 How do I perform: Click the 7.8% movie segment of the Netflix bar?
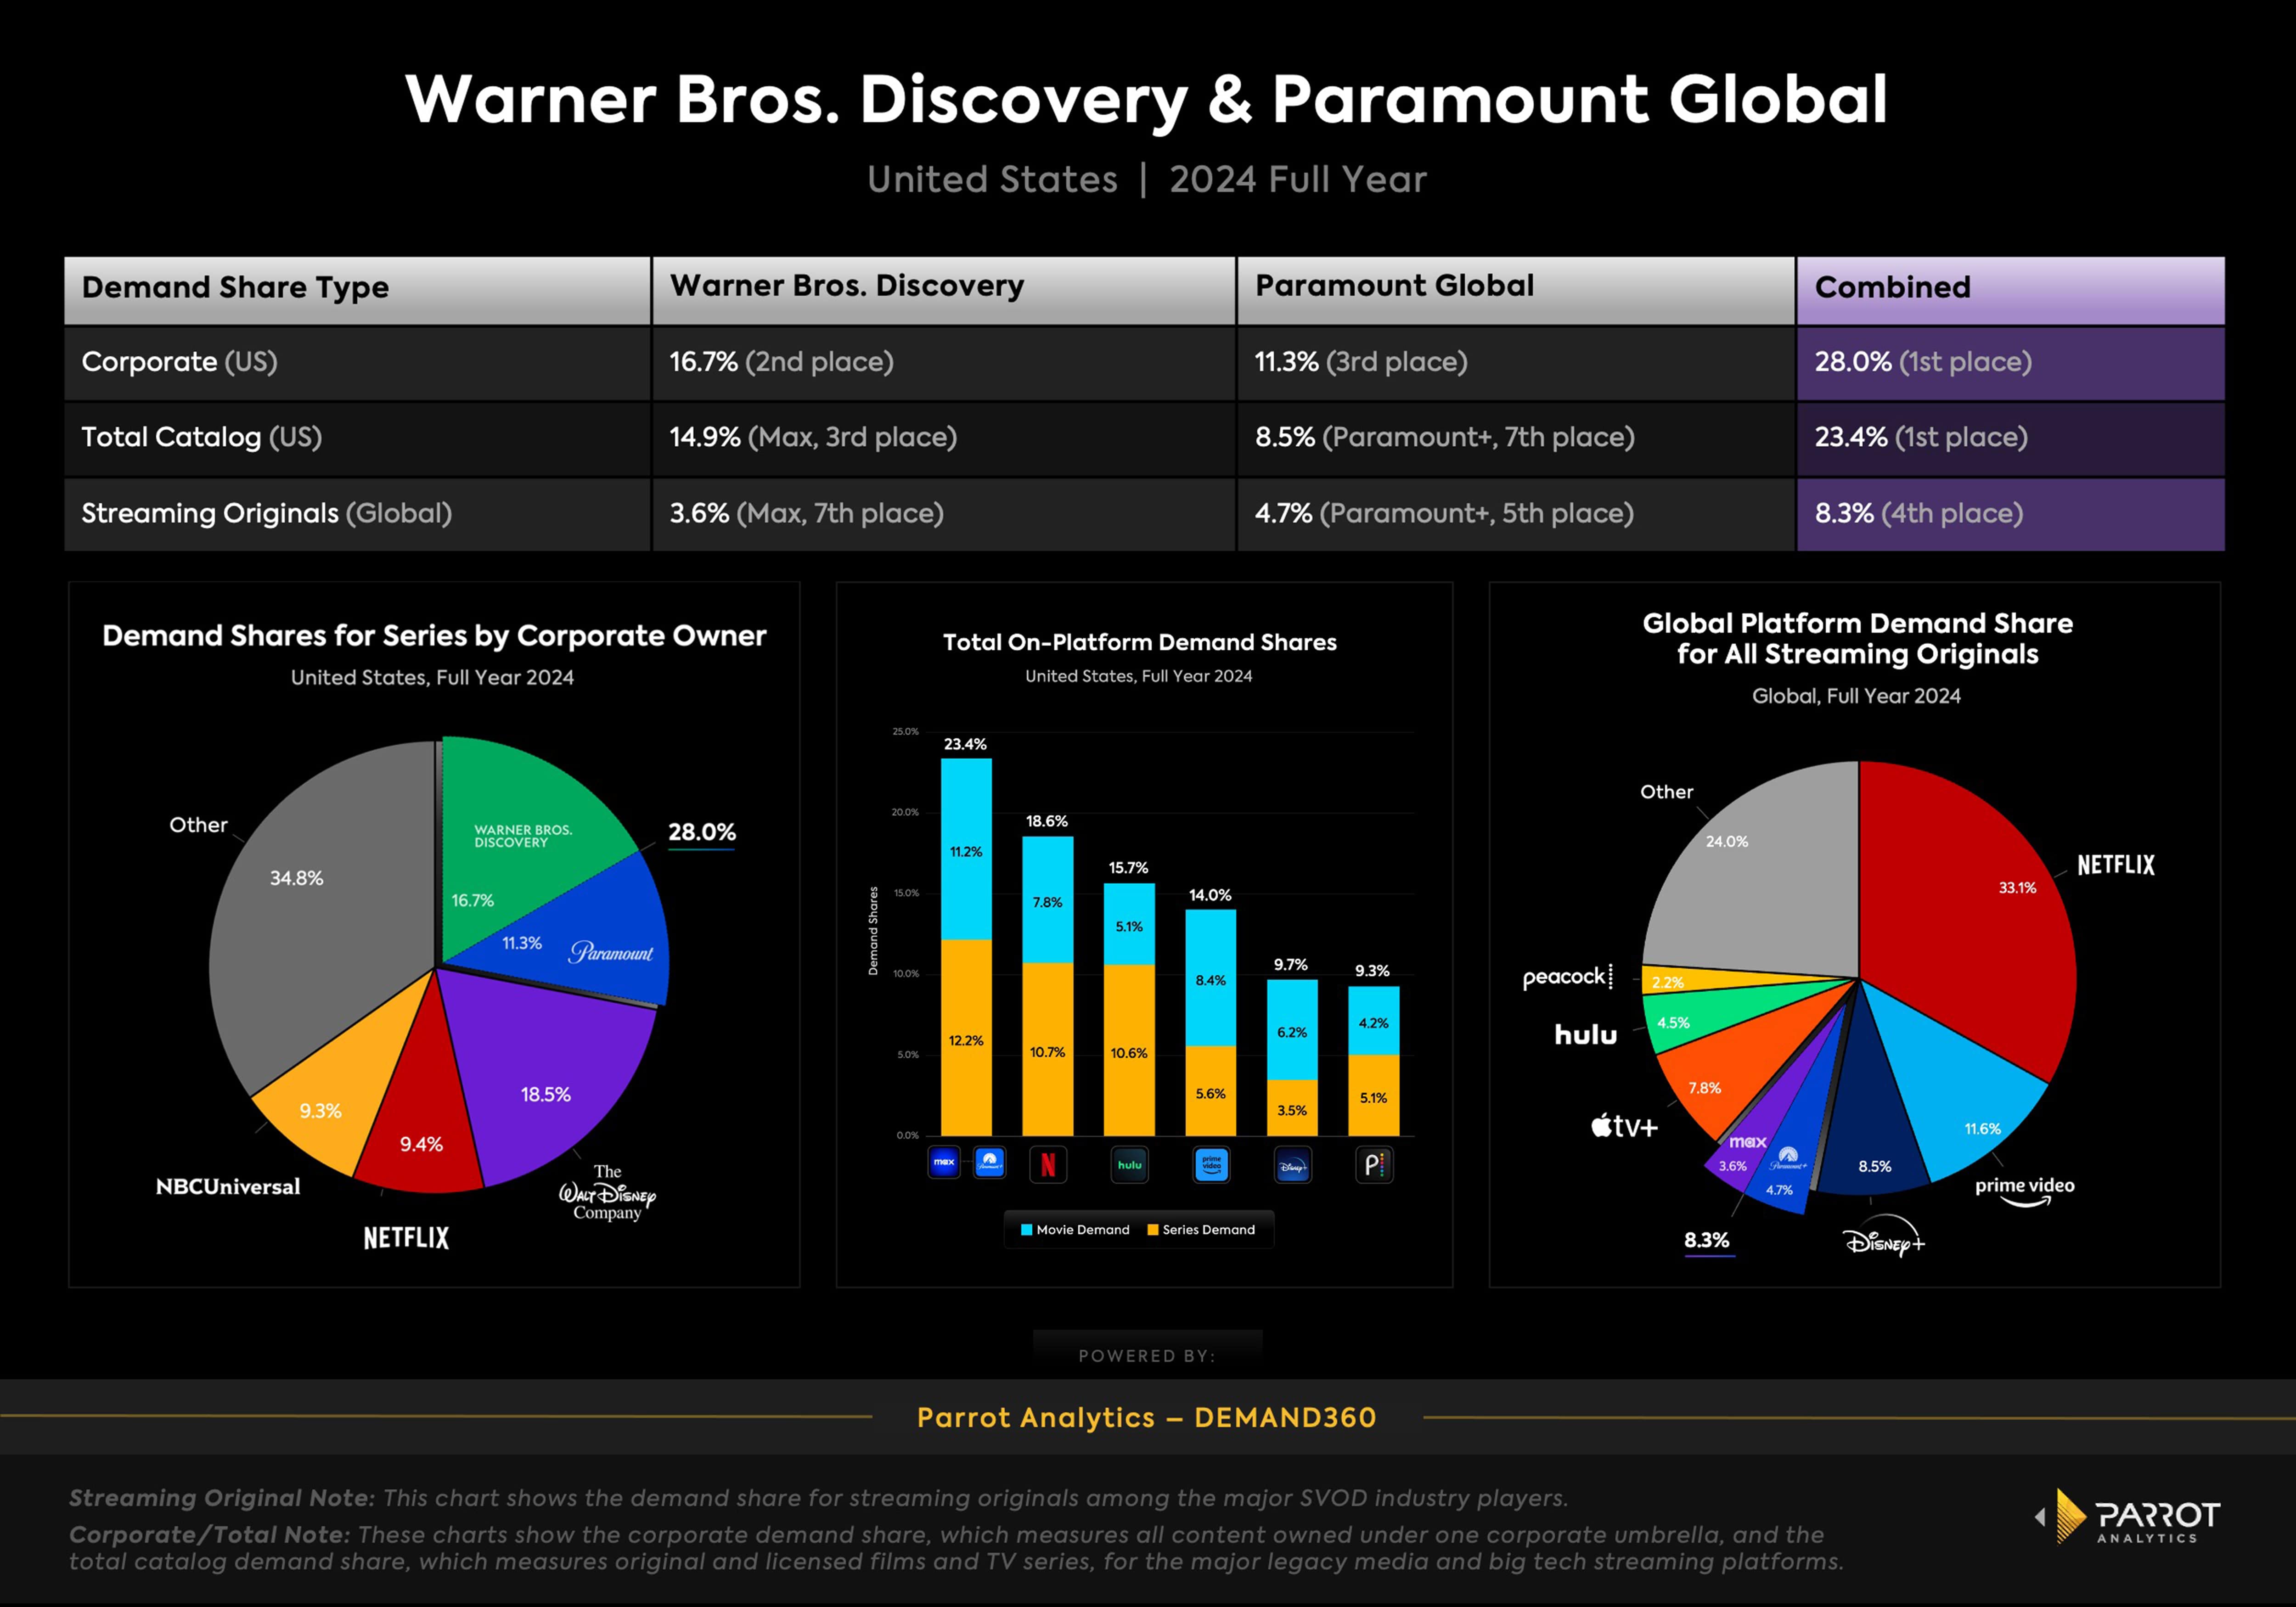click(1048, 899)
